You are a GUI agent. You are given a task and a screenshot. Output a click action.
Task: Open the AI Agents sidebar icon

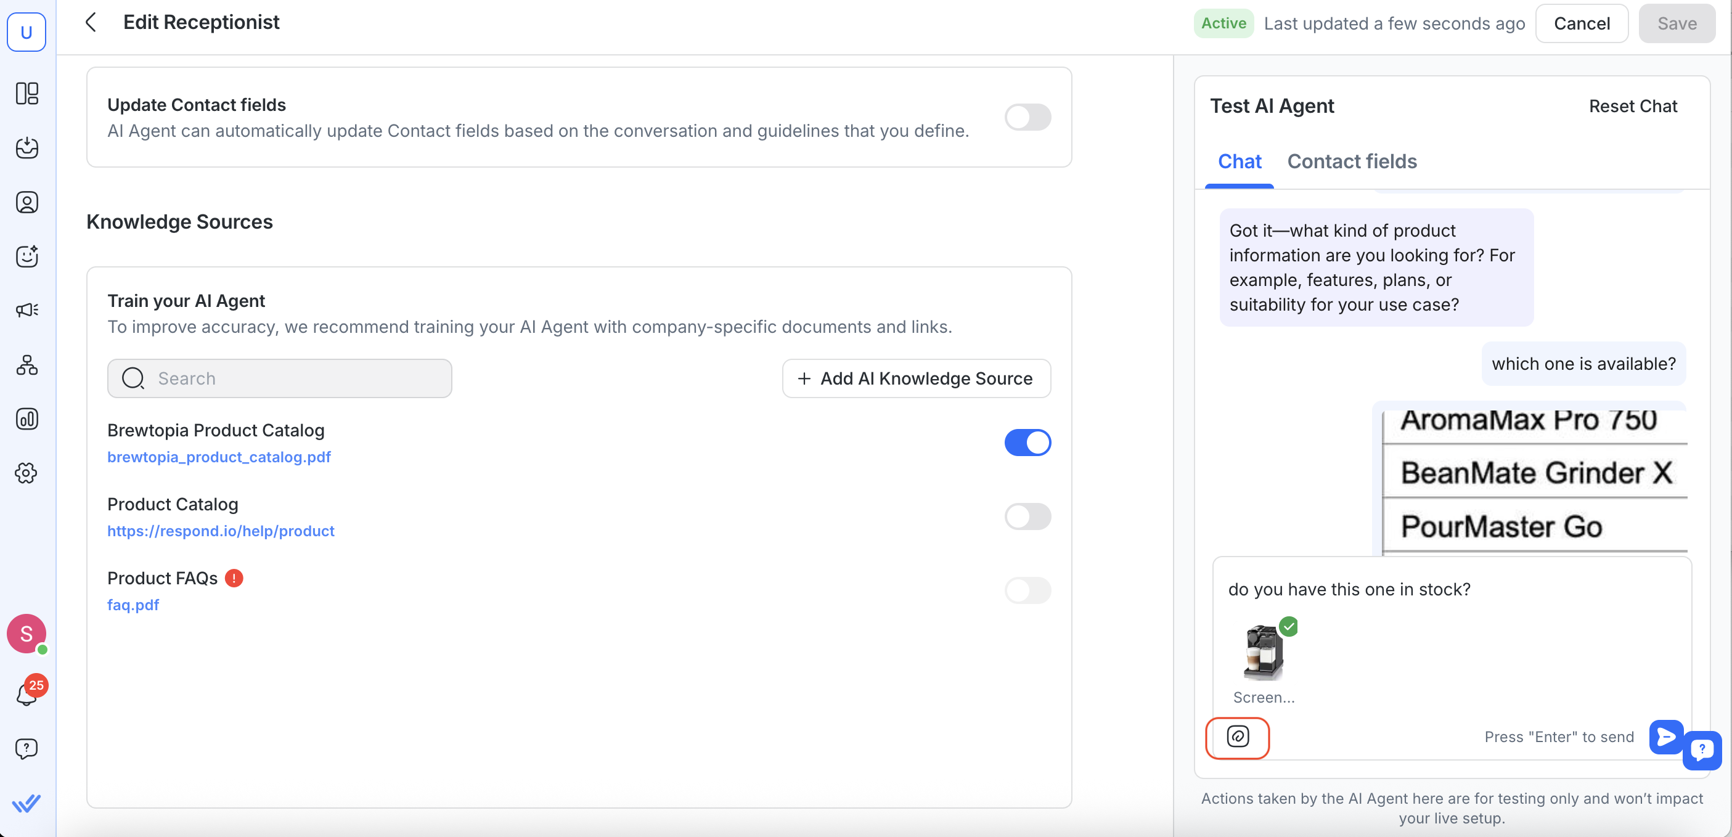pyautogui.click(x=27, y=256)
